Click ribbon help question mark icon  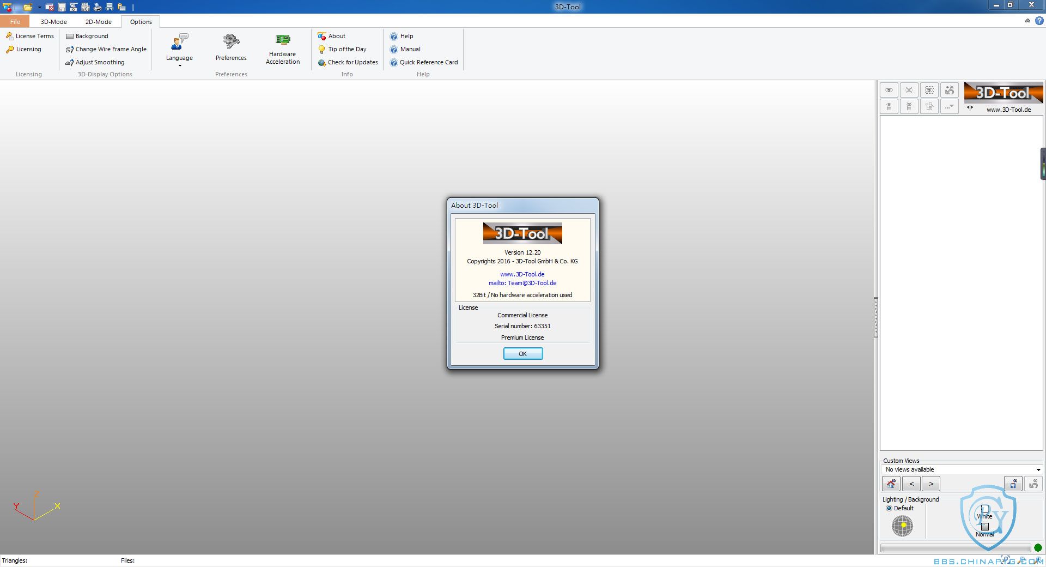pos(1039,21)
